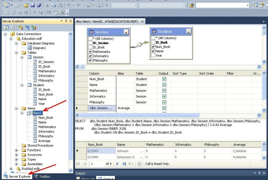Click Refresh icon in Server Explorer
The height and width of the screenshot is (180, 268).
coord(6,28)
